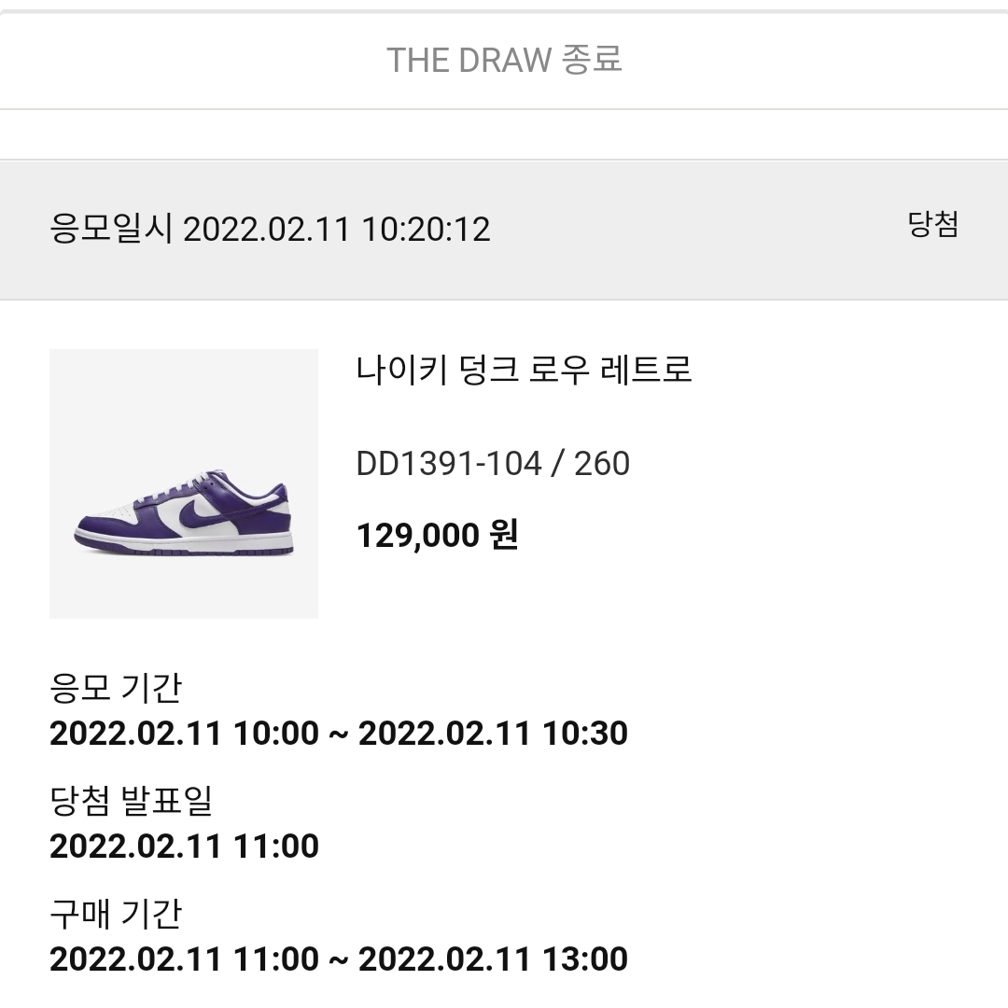Click purchase period start time 11:00
Screen dimensions: 1008x1008
[x=275, y=959]
